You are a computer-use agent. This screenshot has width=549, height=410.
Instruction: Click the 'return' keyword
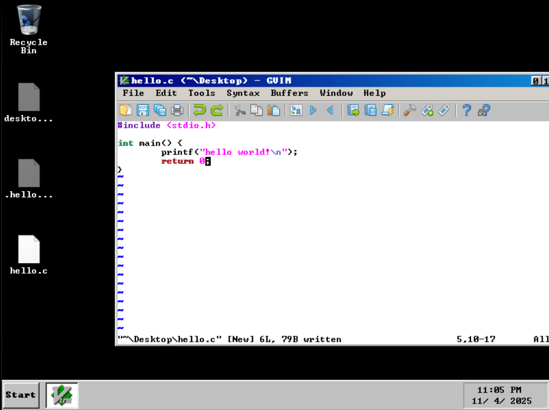(x=177, y=161)
